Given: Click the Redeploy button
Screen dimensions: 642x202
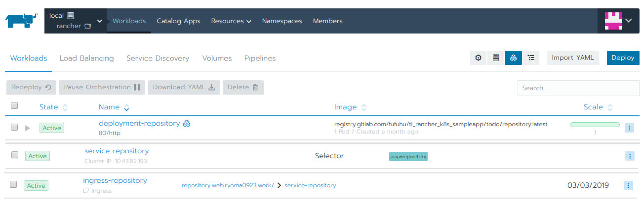Looking at the screenshot, I should (31, 87).
